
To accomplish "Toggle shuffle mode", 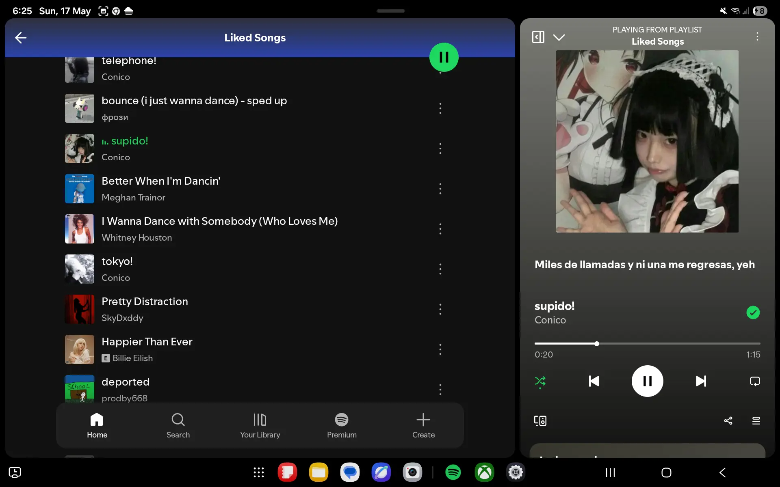I will (x=540, y=381).
